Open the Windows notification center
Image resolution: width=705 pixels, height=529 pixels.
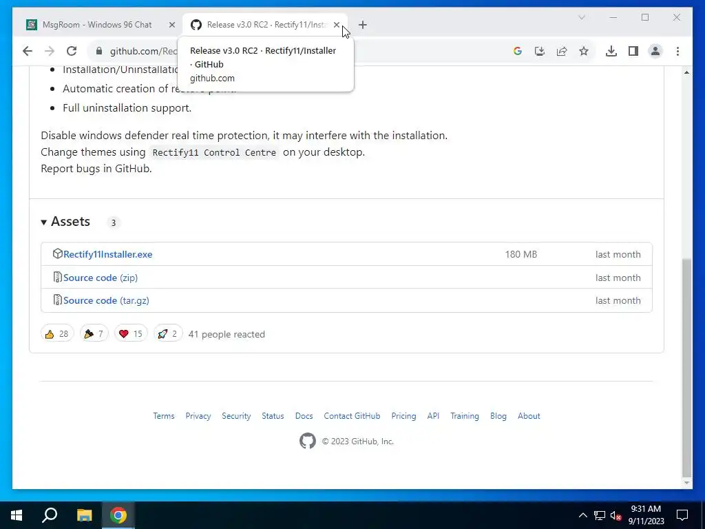[x=682, y=515]
